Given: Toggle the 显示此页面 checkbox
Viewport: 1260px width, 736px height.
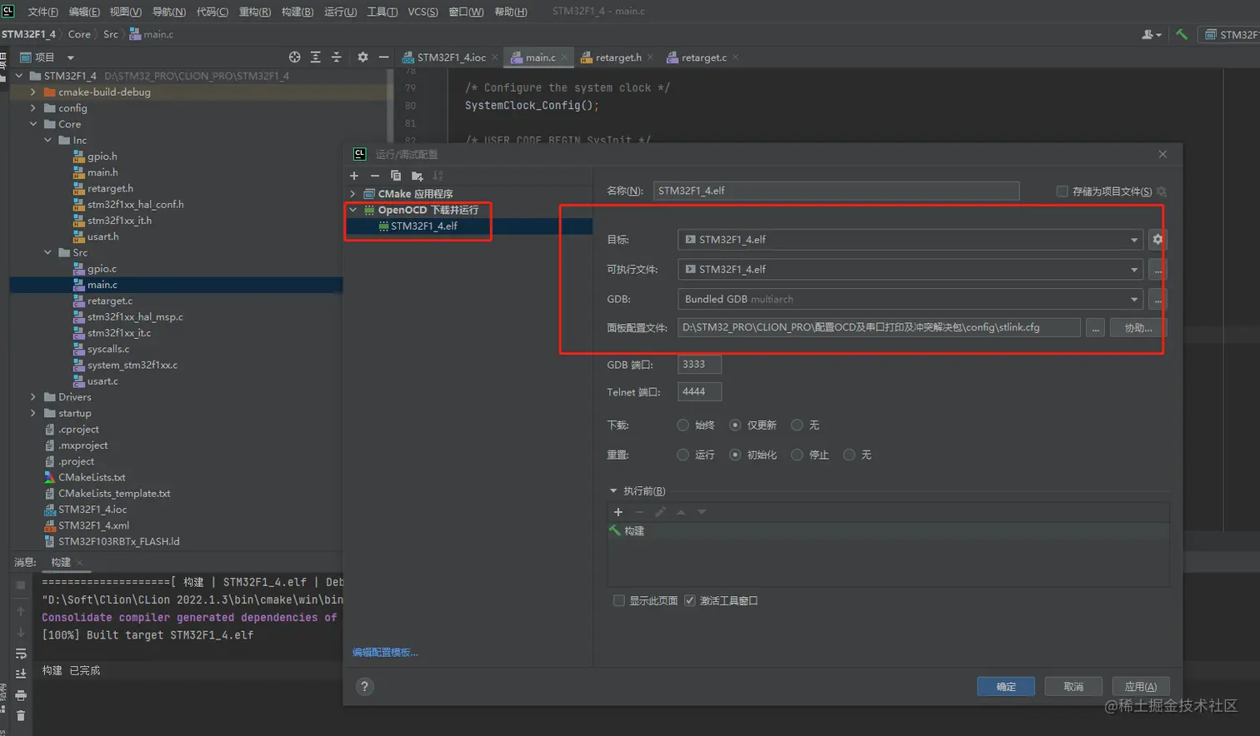Looking at the screenshot, I should (x=619, y=600).
